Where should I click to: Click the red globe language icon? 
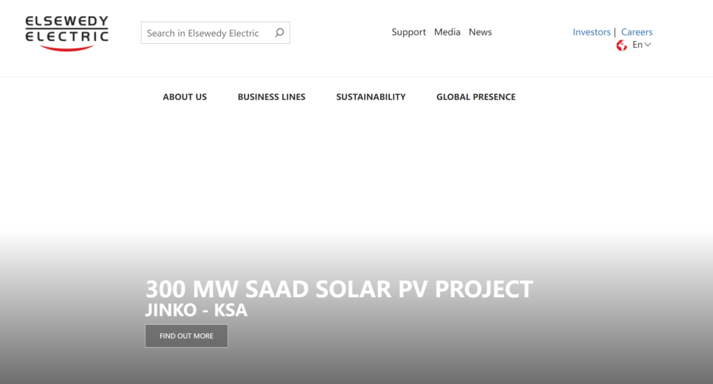tap(621, 45)
